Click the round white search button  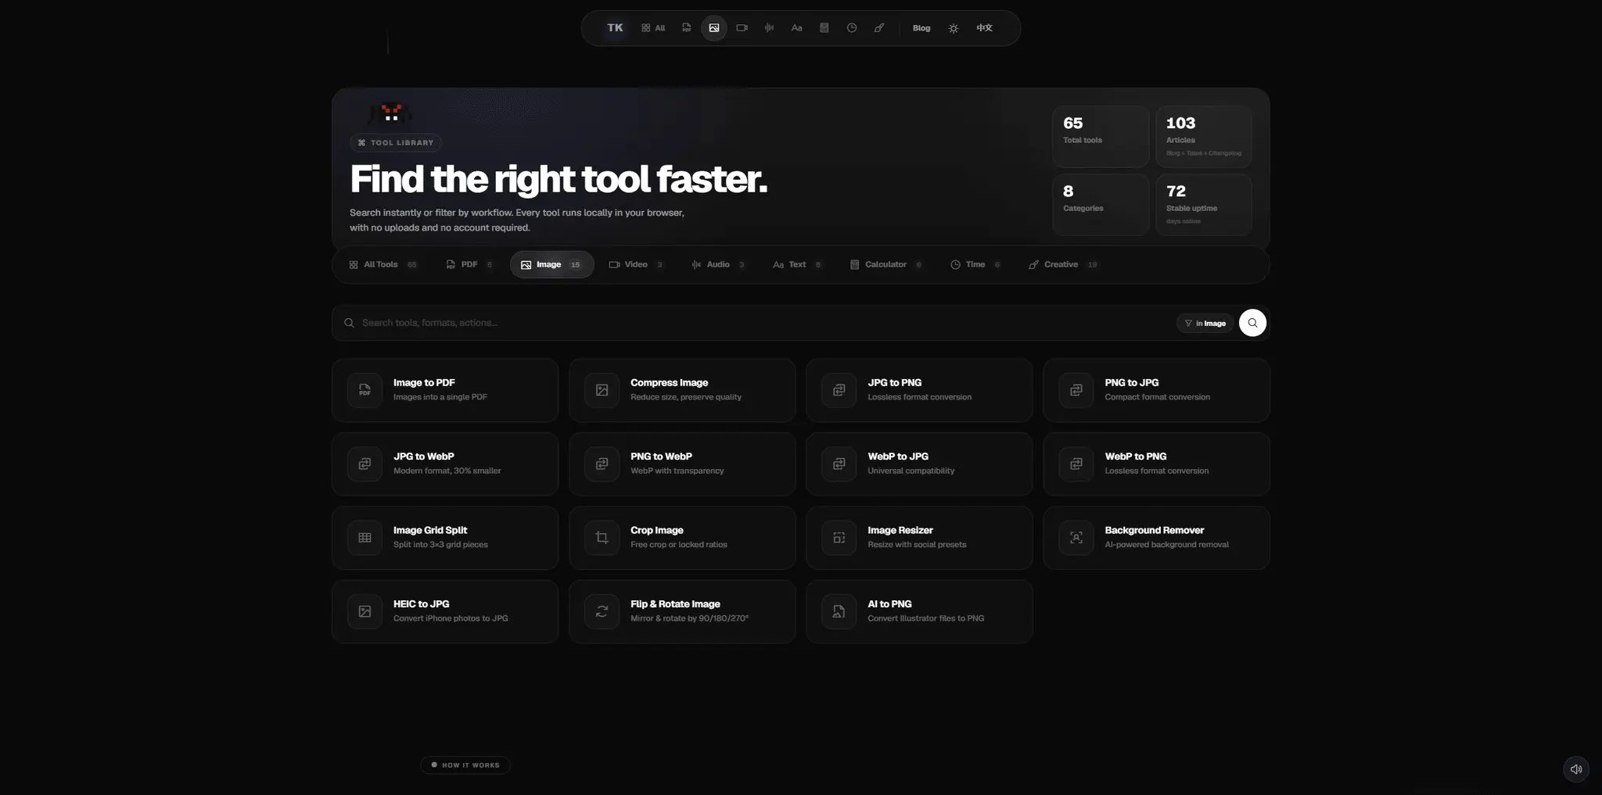click(1252, 323)
